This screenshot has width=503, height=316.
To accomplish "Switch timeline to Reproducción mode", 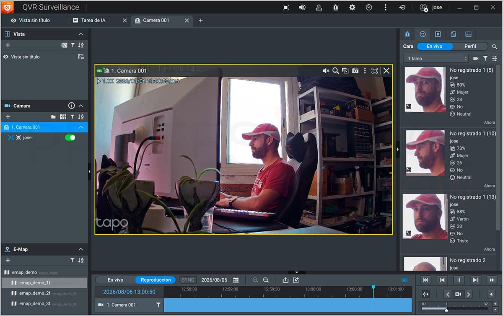I will 156,280.
